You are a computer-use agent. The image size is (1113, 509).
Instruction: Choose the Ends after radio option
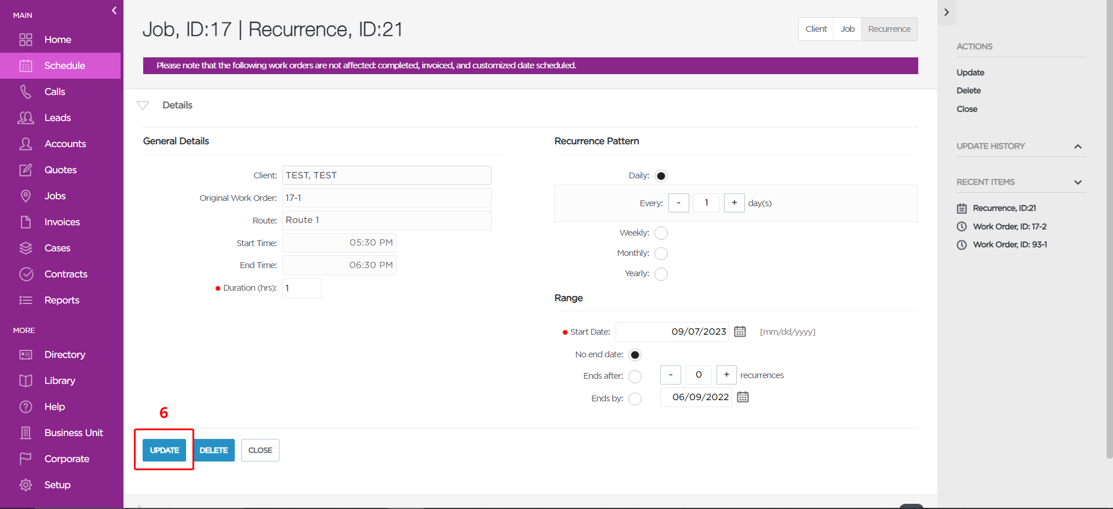tap(635, 376)
